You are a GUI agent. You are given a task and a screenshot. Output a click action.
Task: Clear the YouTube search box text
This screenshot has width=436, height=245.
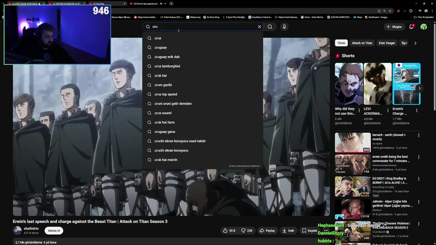(260, 27)
